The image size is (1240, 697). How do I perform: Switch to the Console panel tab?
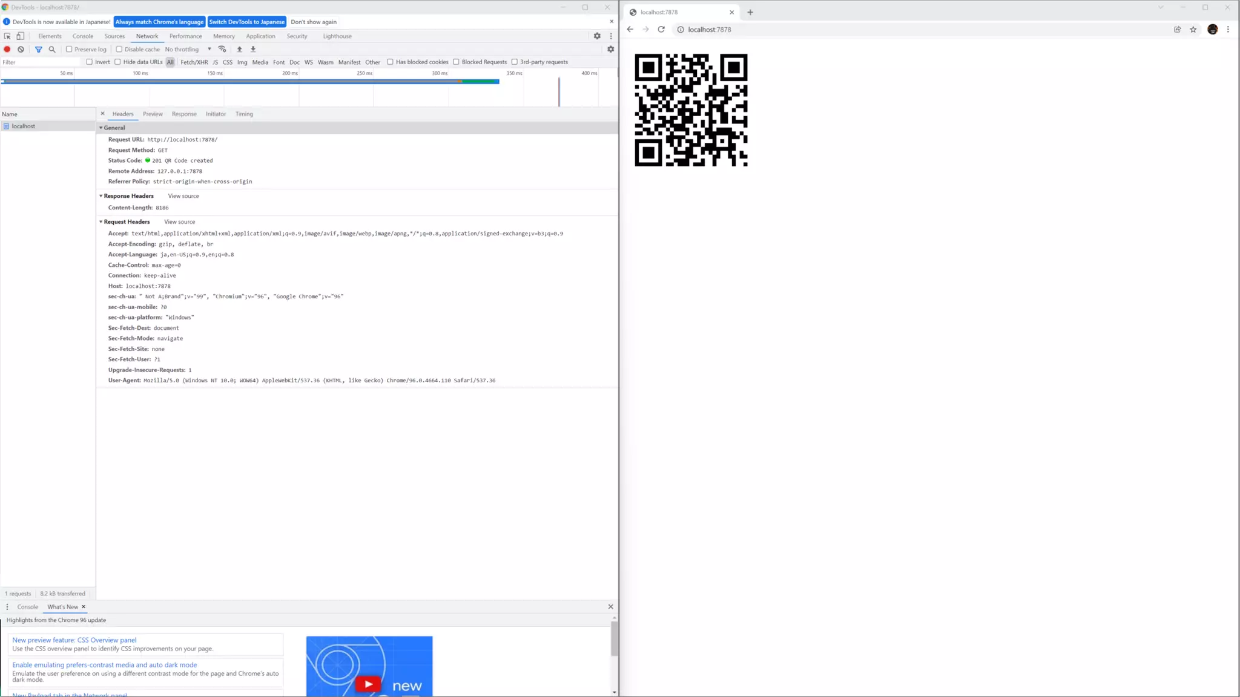83,36
